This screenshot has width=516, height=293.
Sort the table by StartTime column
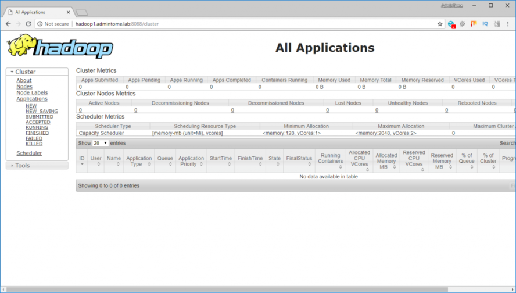pos(221,161)
